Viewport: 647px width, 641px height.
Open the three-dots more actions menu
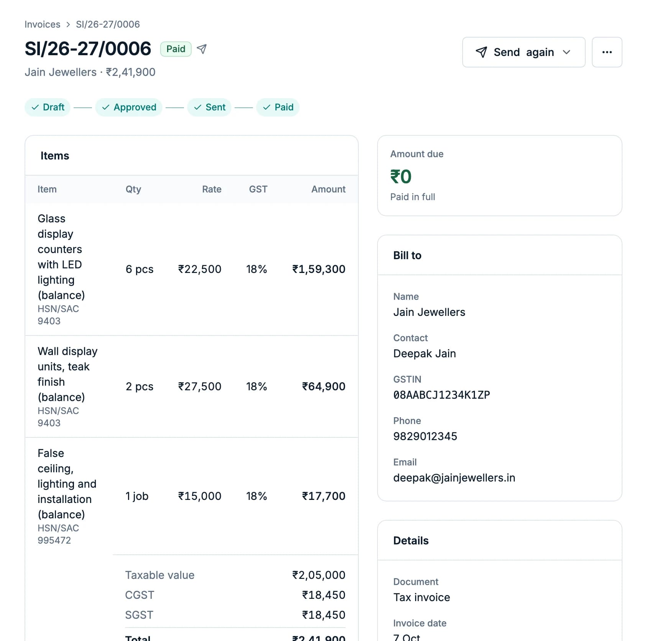click(607, 52)
